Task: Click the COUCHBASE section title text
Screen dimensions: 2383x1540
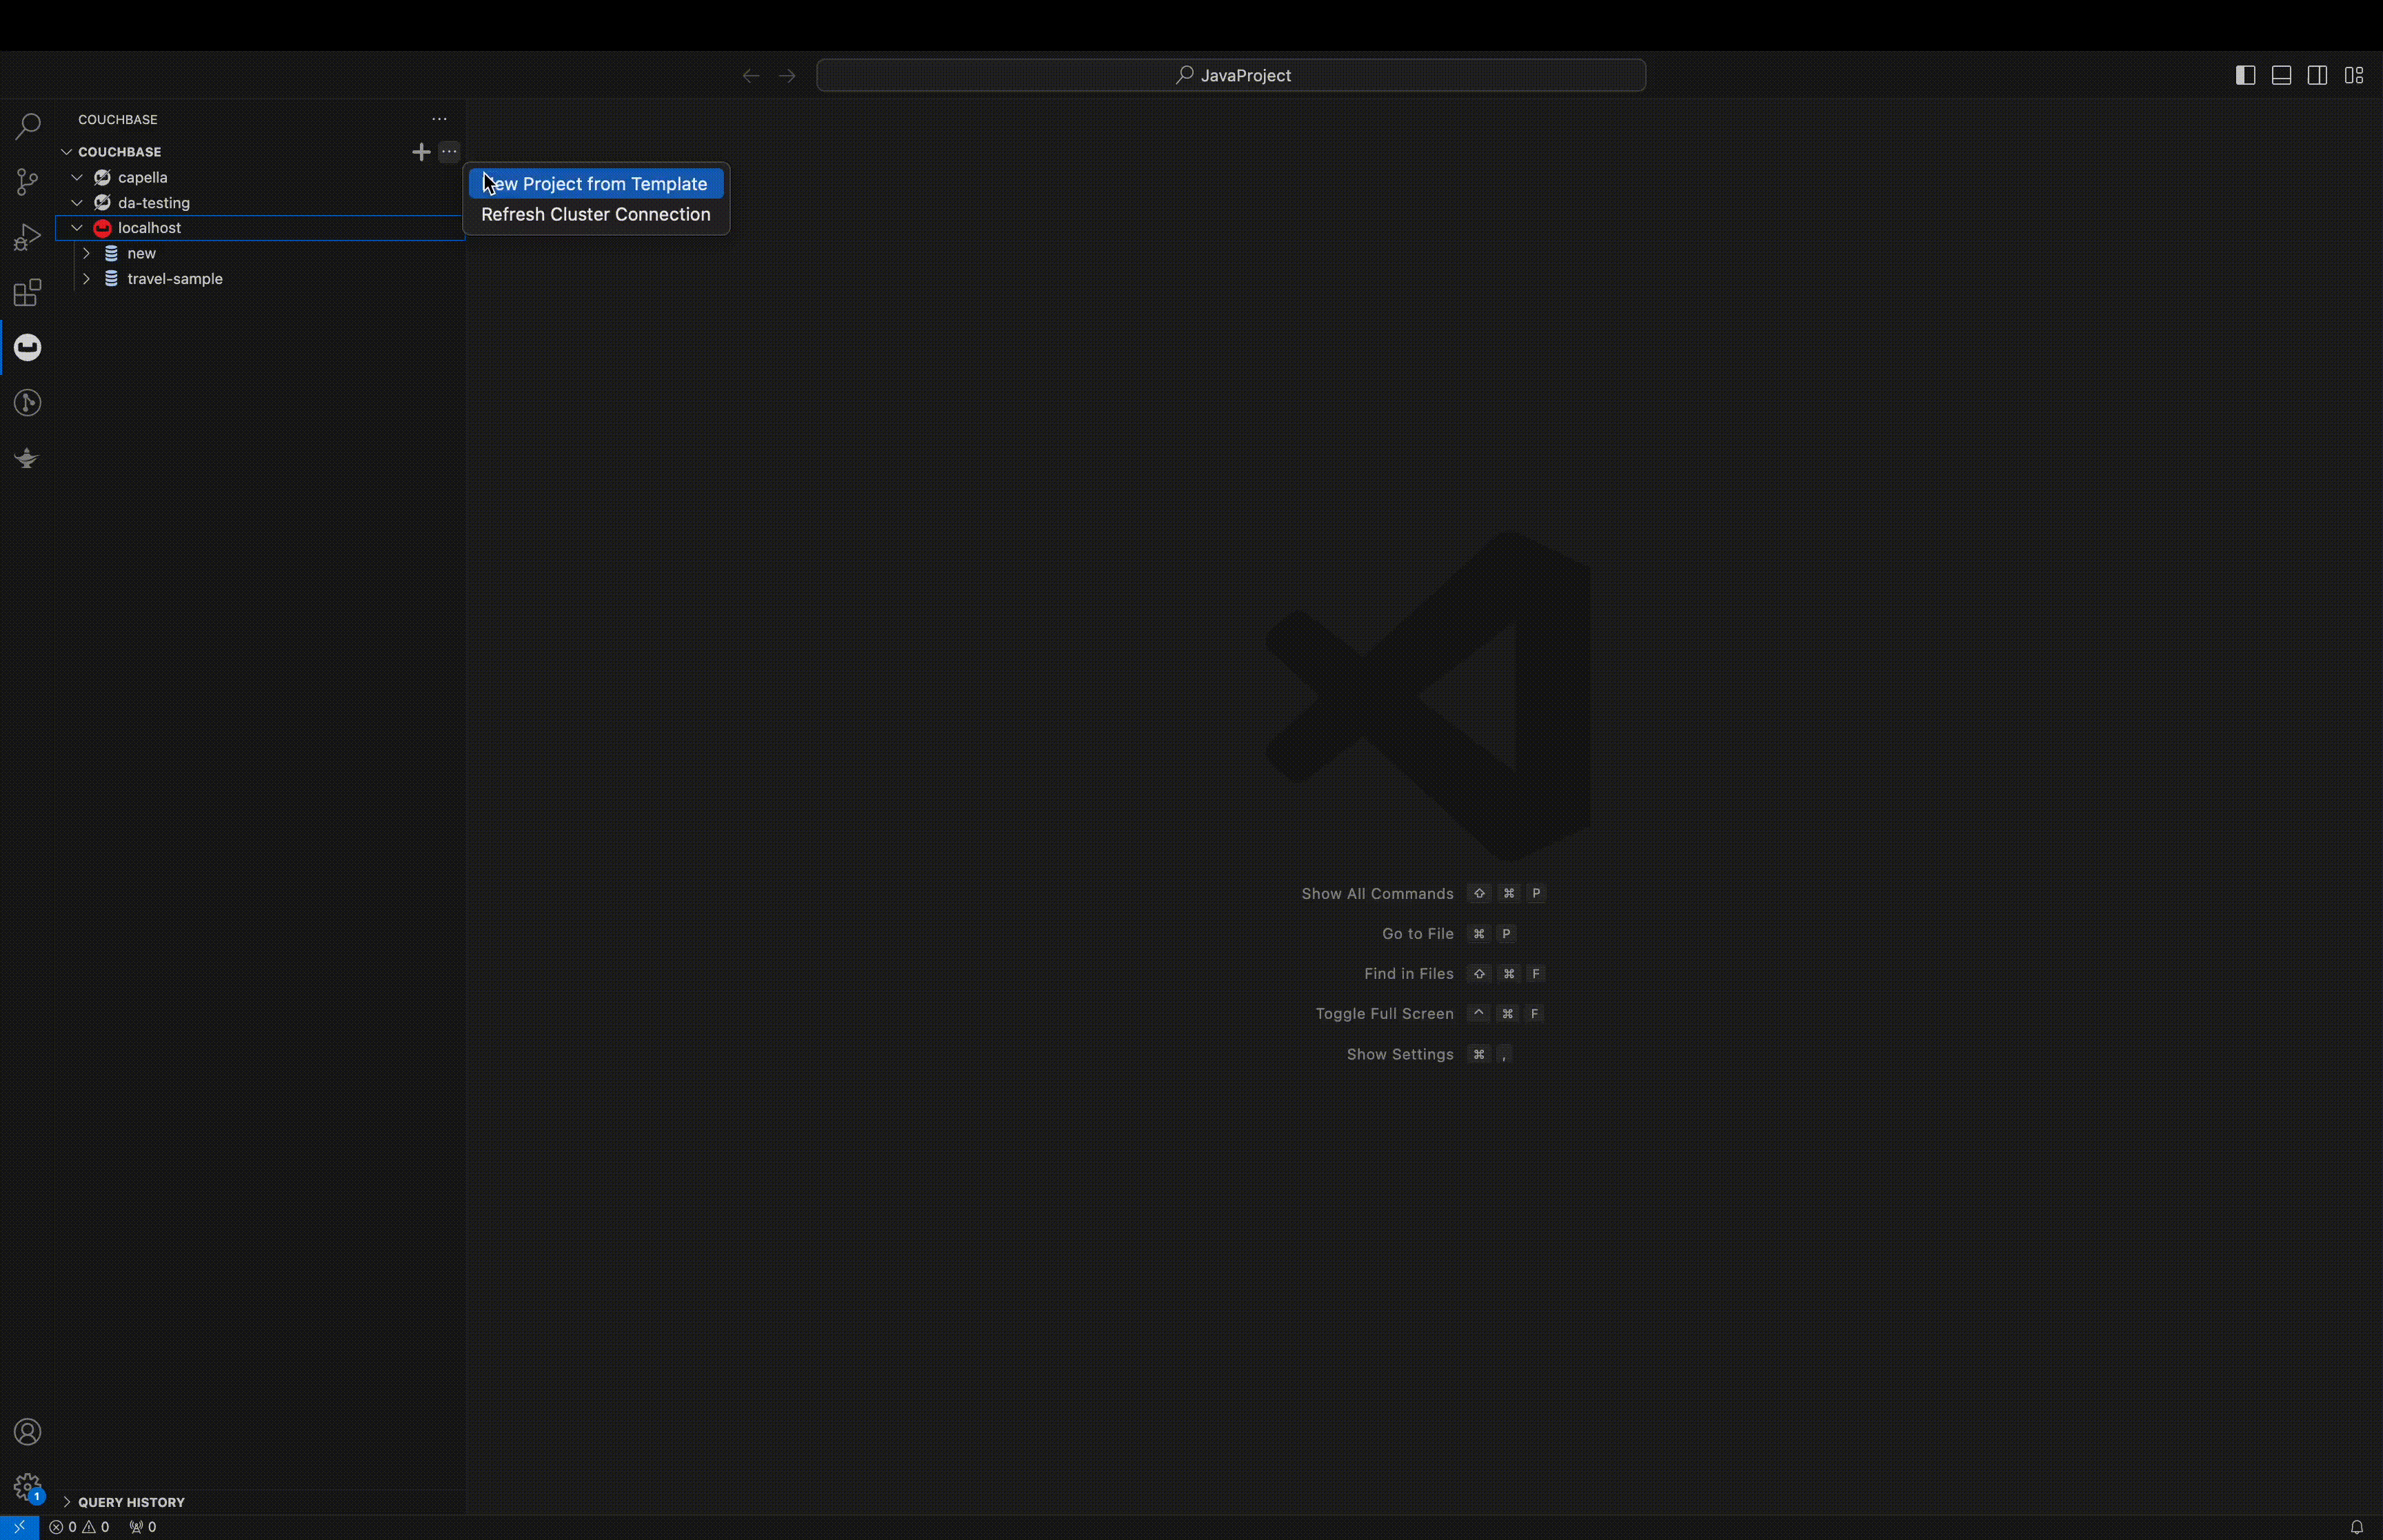Action: point(119,152)
